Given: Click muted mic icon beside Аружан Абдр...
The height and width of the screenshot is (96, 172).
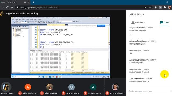Looking at the screenshot, I should tap(85, 93).
